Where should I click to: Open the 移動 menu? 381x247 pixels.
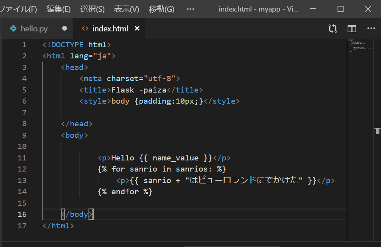[x=161, y=9]
